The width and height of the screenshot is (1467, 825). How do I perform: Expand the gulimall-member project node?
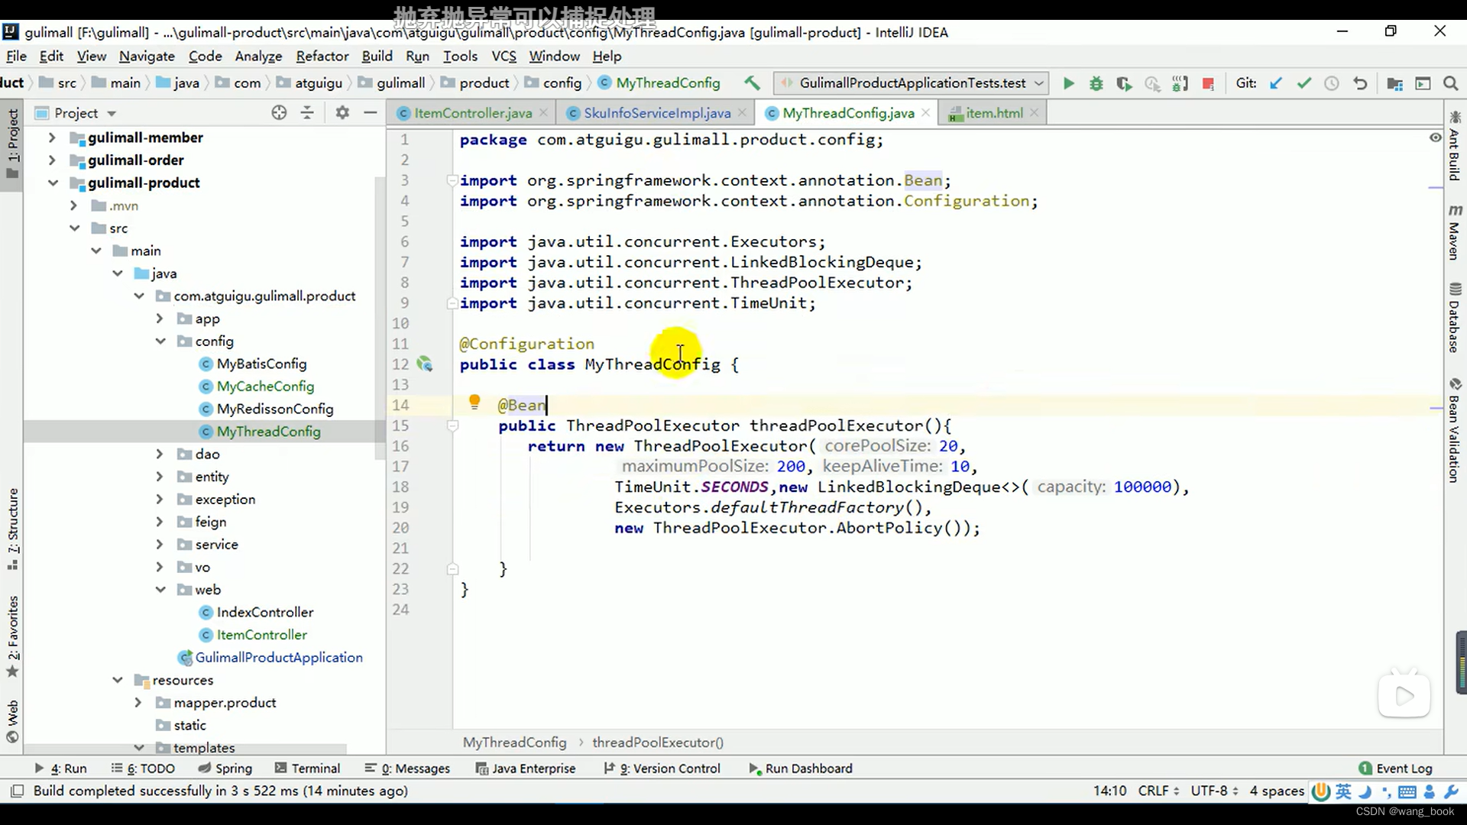(x=51, y=136)
